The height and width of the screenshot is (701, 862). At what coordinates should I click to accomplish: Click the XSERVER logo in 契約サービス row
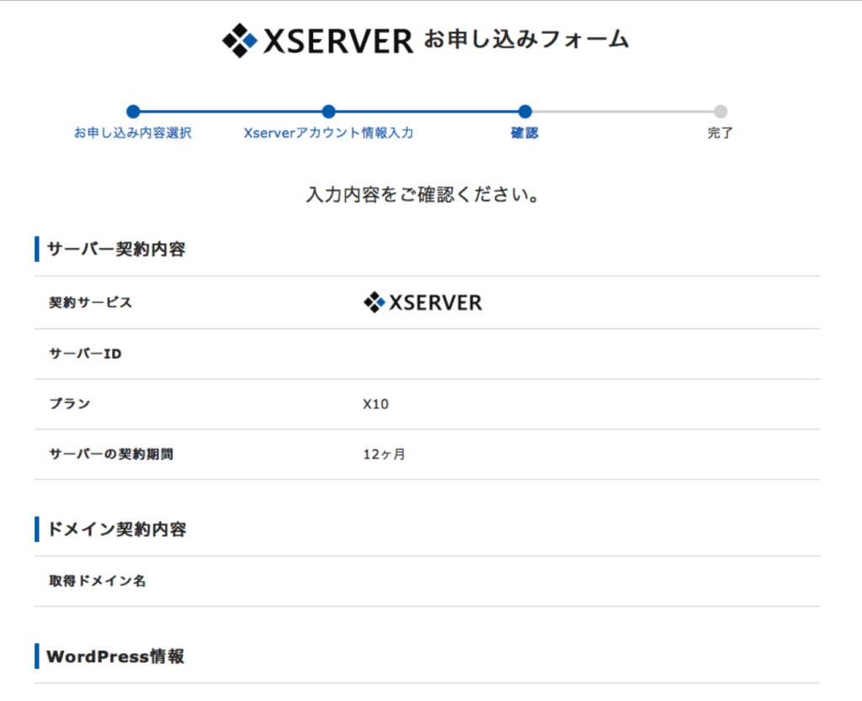click(423, 303)
